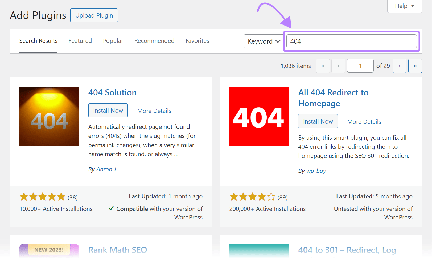Switch to the Featured plugins tab
The width and height of the screenshot is (432, 259).
tap(80, 41)
